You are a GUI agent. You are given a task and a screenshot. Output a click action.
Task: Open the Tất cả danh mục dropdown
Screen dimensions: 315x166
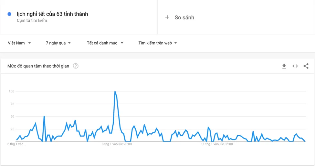point(105,43)
